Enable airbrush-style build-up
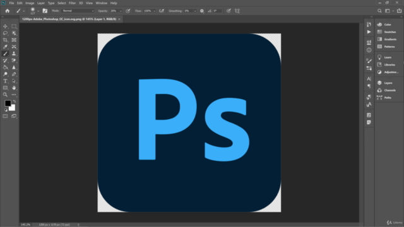The height and width of the screenshot is (227, 404). (162, 11)
